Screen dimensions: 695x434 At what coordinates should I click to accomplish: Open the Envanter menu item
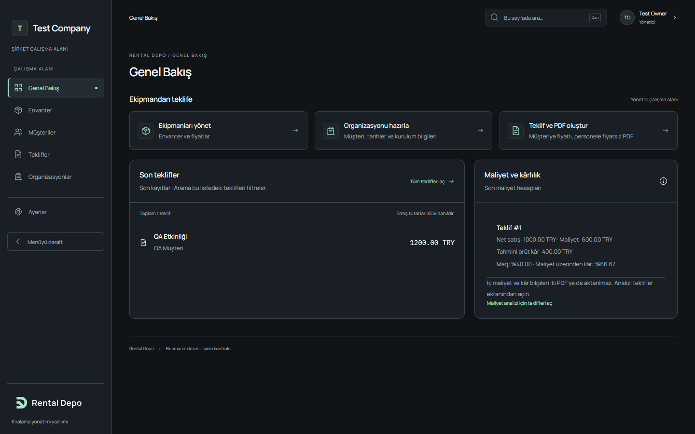point(56,110)
